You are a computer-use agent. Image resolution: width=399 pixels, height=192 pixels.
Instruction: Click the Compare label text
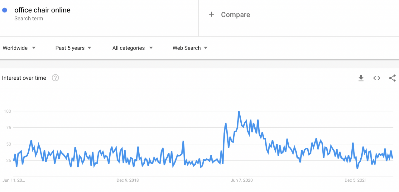235,14
